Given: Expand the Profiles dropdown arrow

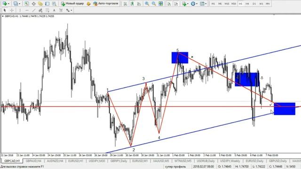Looking at the screenshot, I should click(20, 4).
